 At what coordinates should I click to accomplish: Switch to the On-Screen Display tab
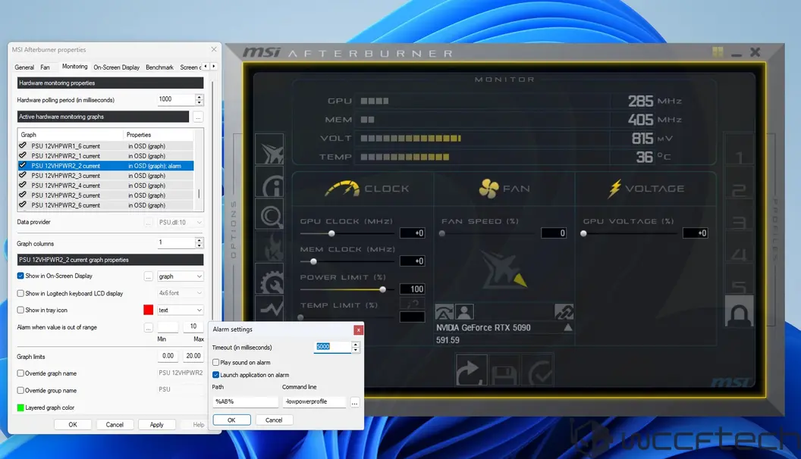pyautogui.click(x=117, y=67)
